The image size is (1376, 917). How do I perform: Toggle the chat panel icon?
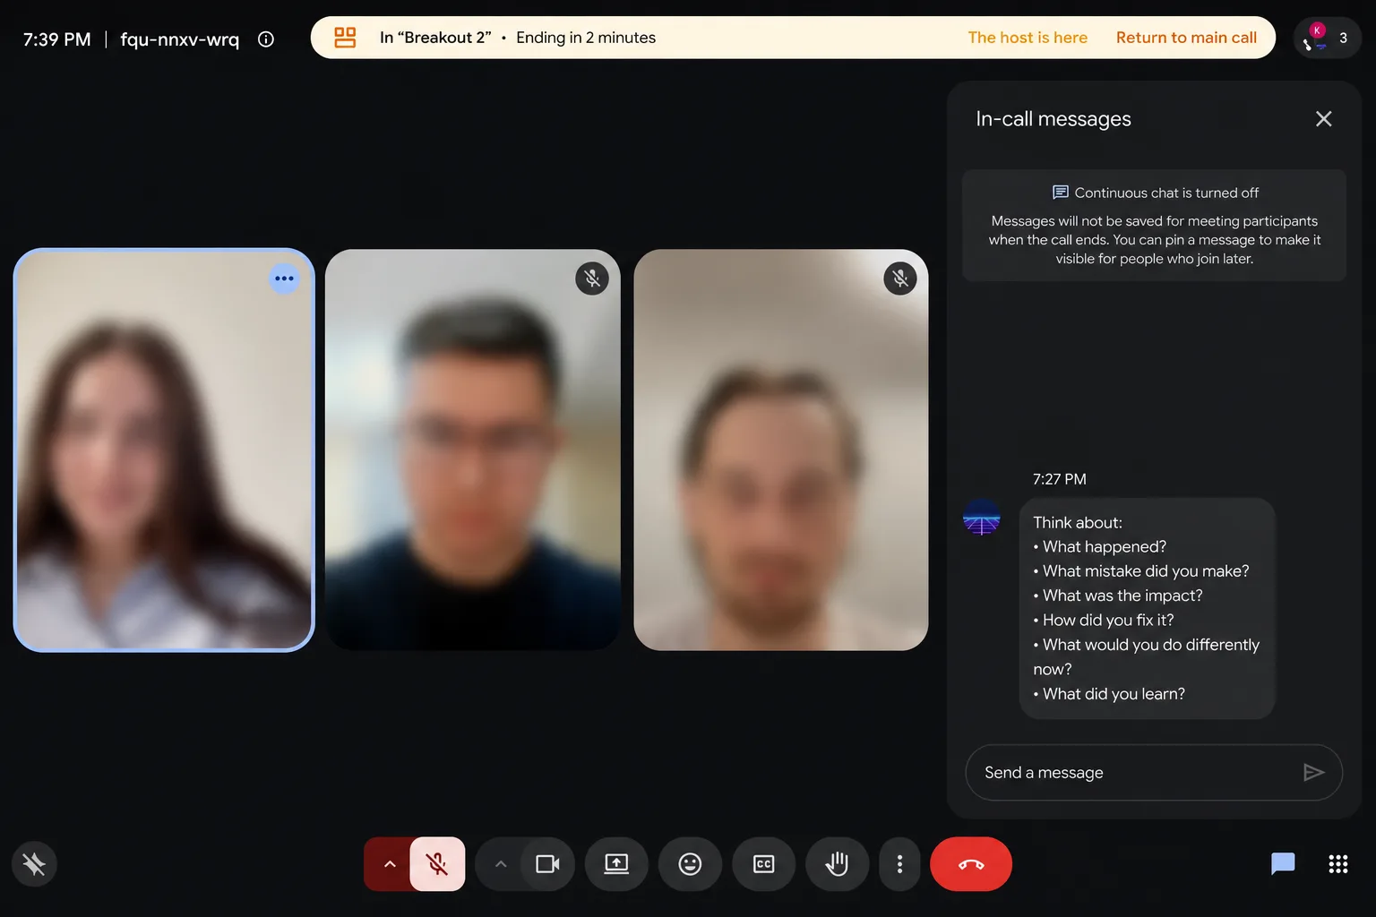click(1283, 864)
